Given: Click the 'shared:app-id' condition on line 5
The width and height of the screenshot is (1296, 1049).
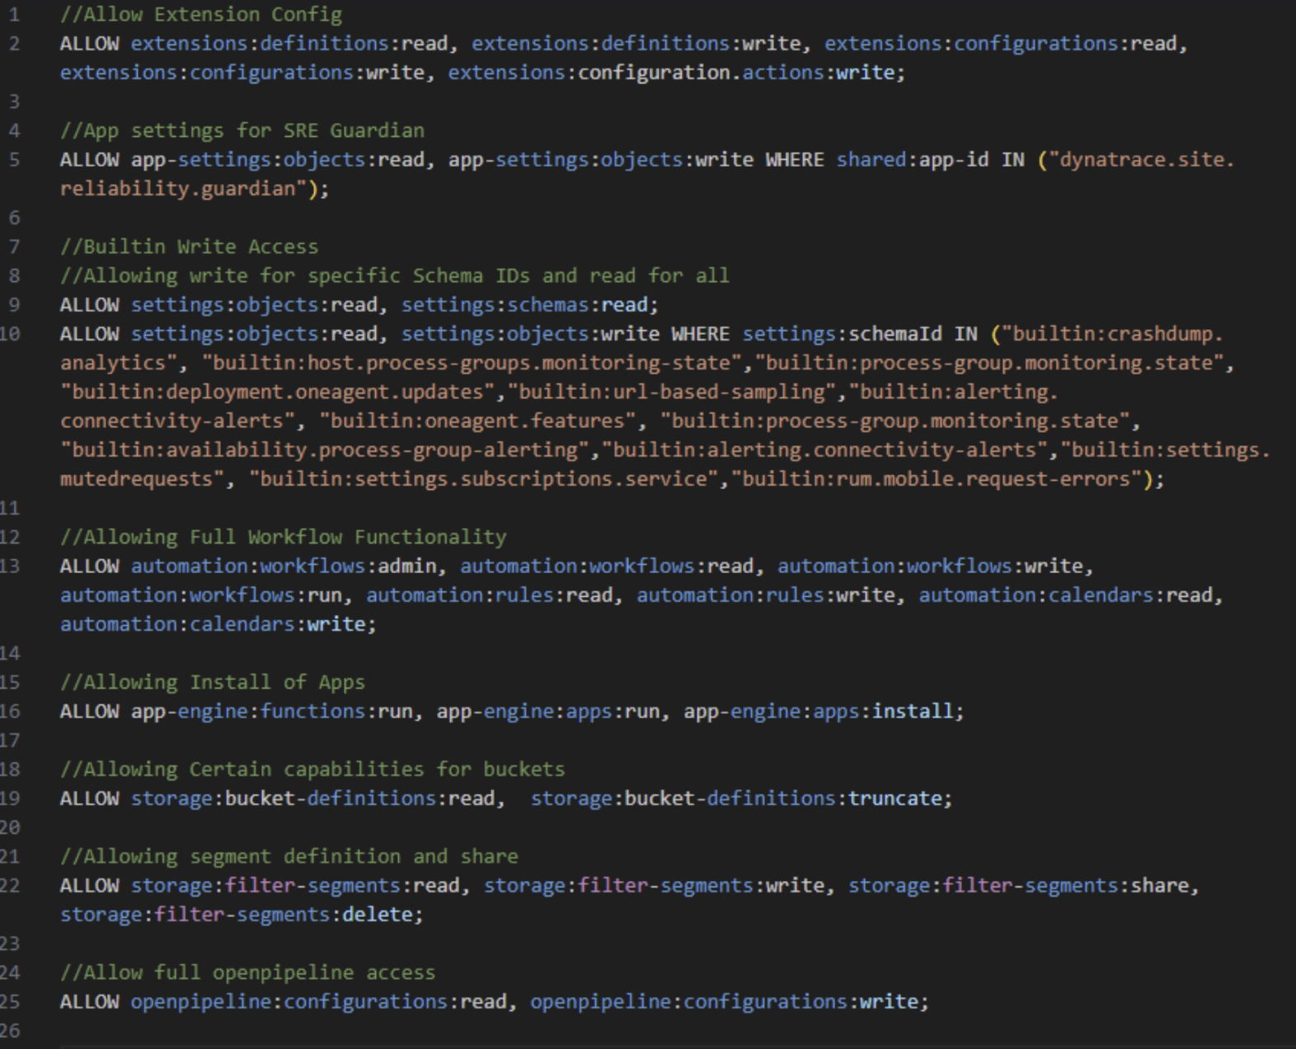Looking at the screenshot, I should 912,159.
